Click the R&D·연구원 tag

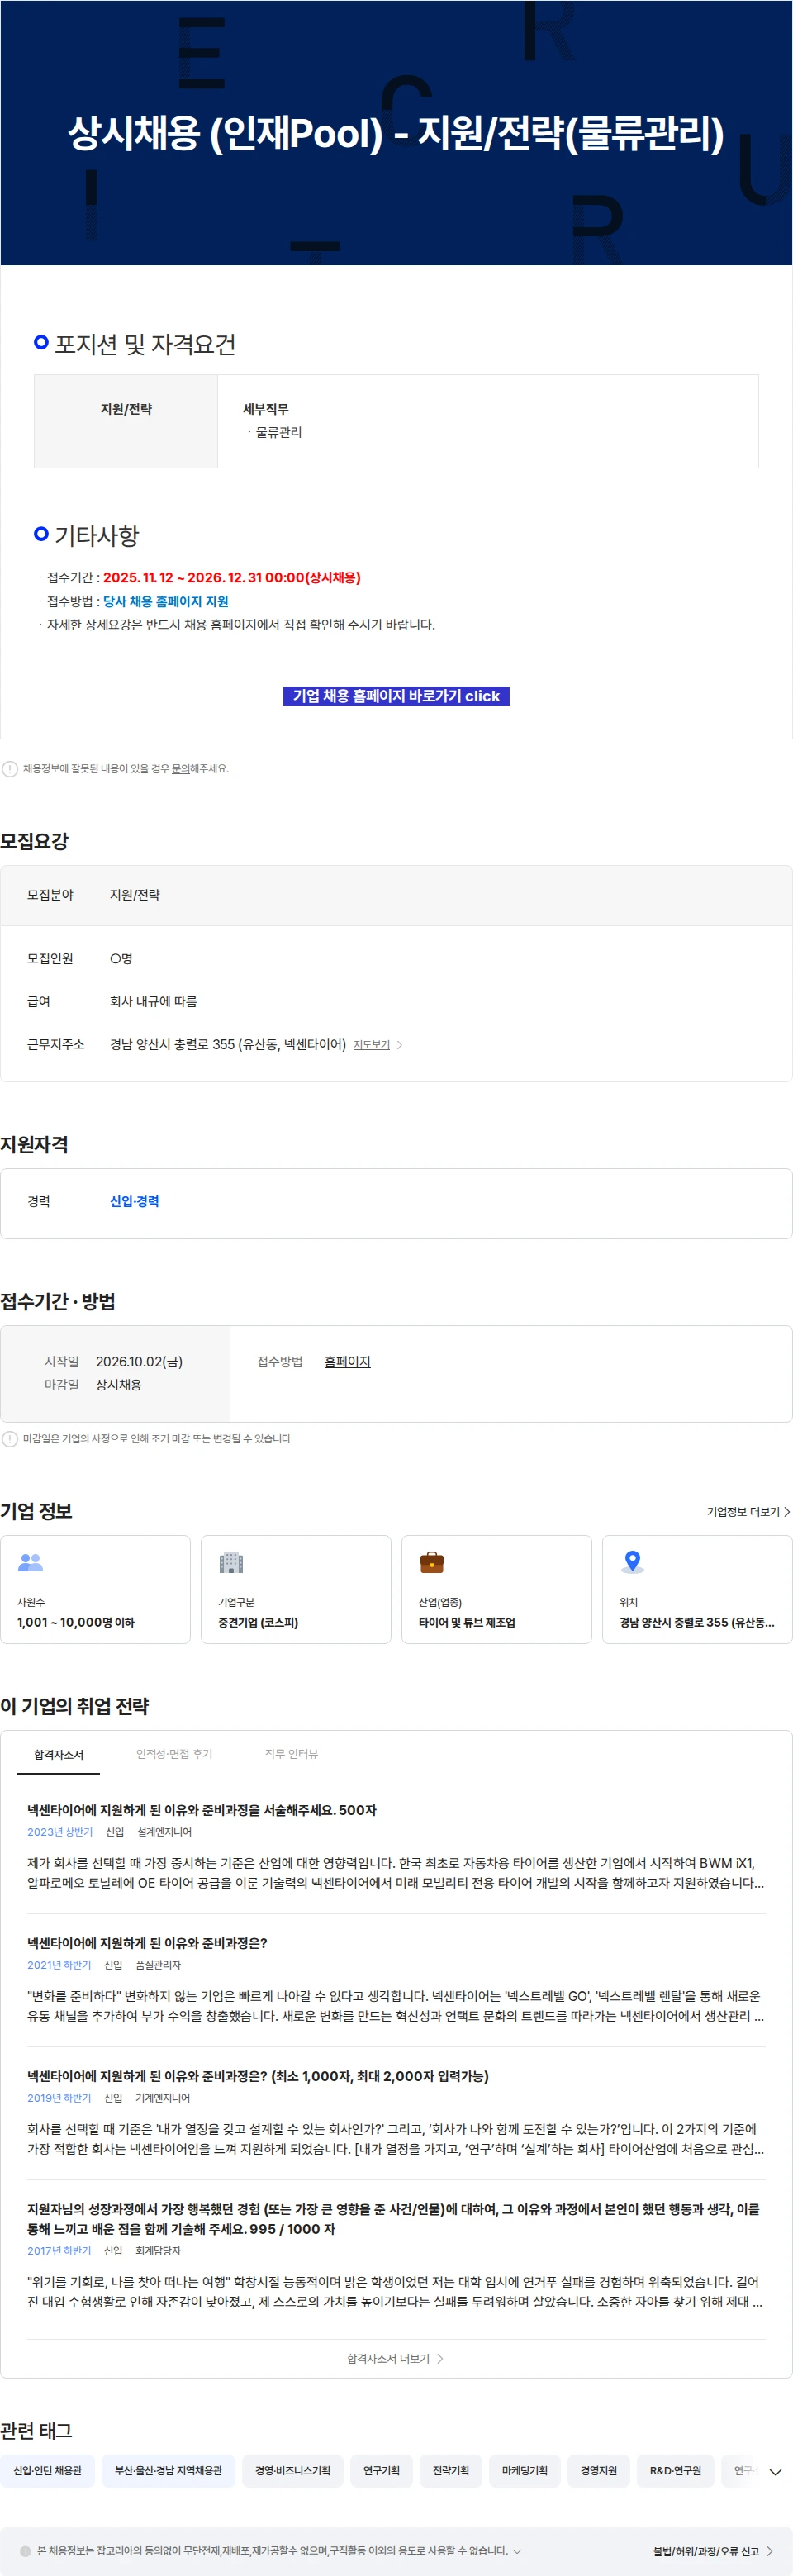[676, 2471]
